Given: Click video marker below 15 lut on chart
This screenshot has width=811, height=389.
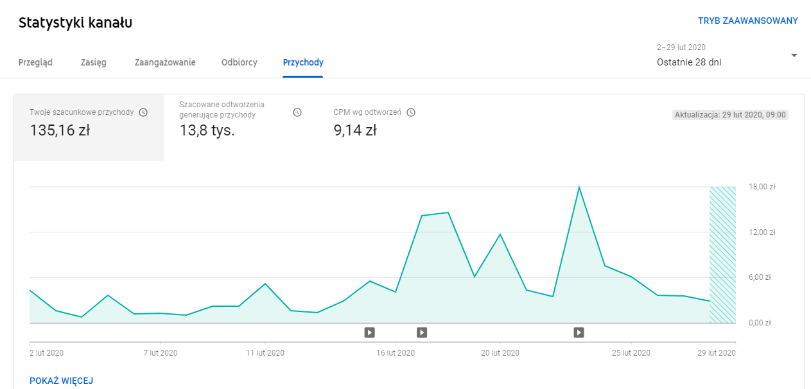Looking at the screenshot, I should [x=369, y=332].
